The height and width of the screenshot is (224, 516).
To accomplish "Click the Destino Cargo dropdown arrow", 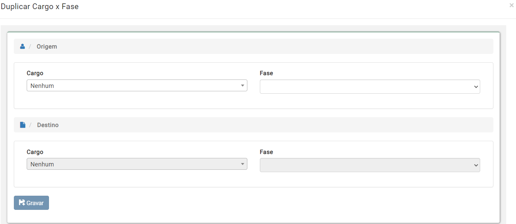I will (x=242, y=164).
